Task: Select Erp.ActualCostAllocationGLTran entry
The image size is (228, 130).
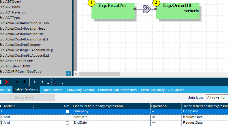Action: click(x=24, y=23)
